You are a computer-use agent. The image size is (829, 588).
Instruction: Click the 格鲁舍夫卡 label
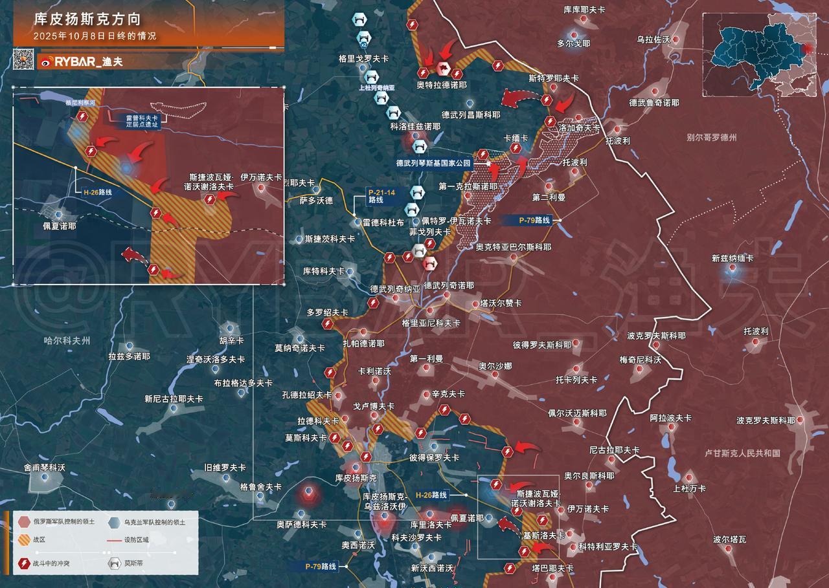coord(260,486)
